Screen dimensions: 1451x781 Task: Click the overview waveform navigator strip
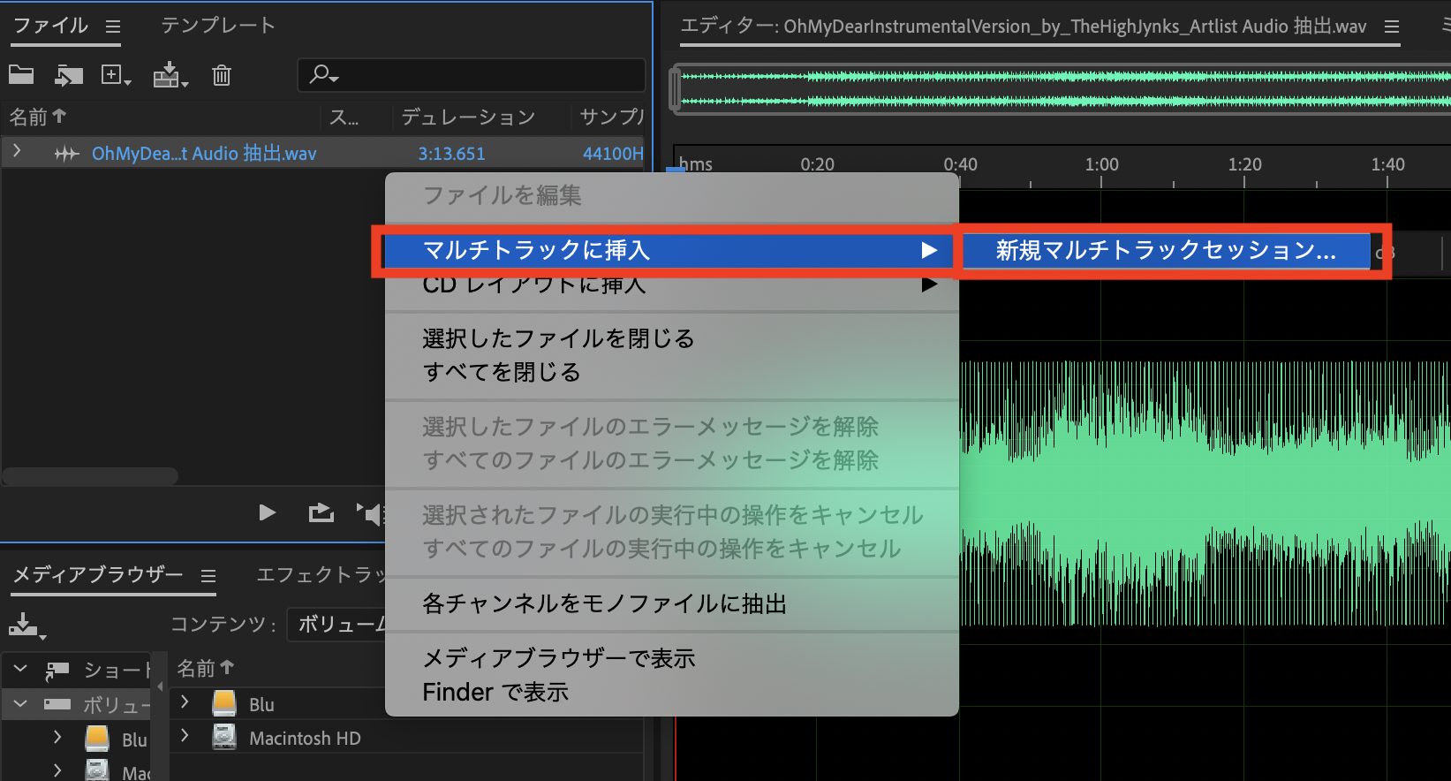point(1066,89)
